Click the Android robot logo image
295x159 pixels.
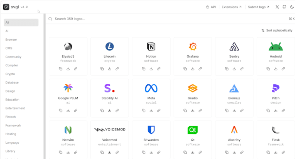[276, 46]
